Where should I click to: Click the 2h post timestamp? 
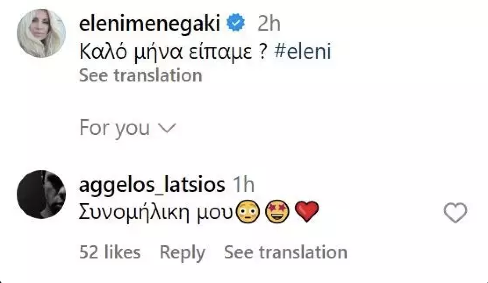pyautogui.click(x=269, y=25)
